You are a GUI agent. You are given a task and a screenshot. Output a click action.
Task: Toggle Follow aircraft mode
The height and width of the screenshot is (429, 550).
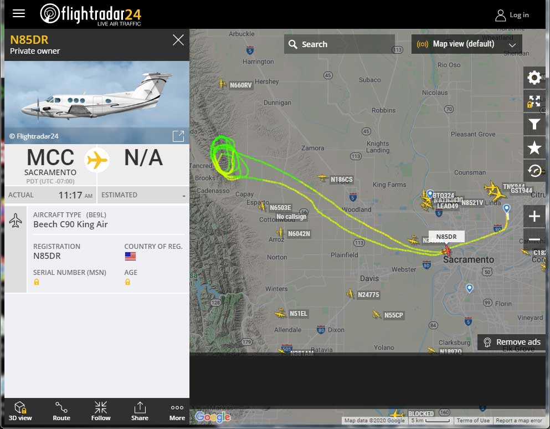(x=101, y=411)
